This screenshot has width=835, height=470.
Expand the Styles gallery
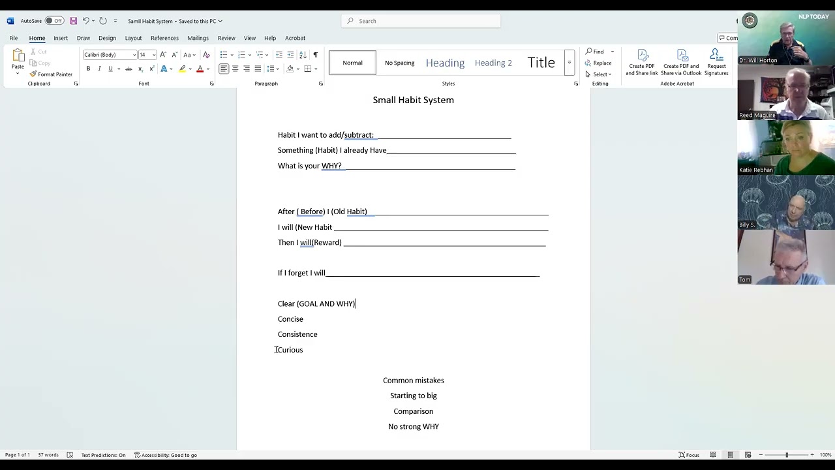[569, 63]
